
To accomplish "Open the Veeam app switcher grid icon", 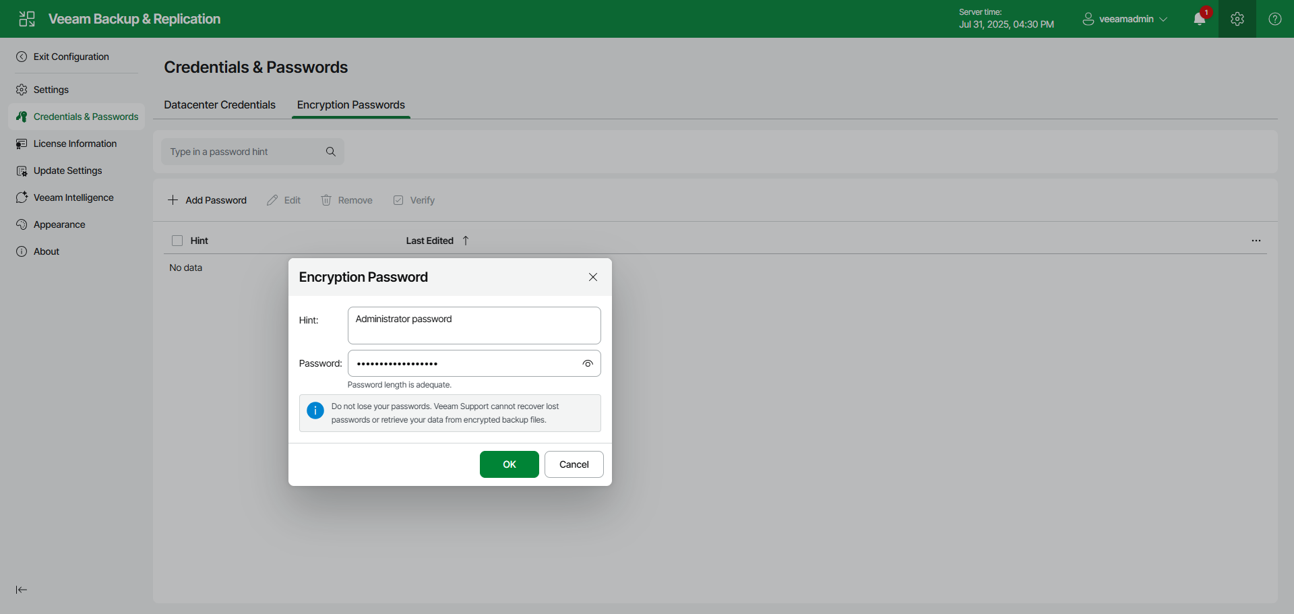I will 27,19.
